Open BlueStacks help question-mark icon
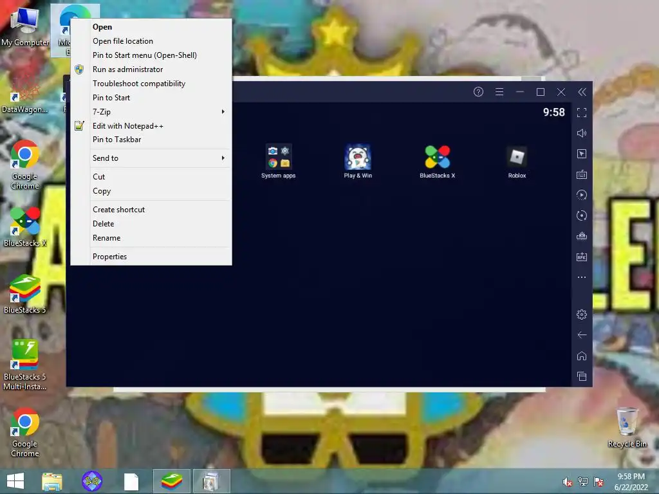Image resolution: width=659 pixels, height=494 pixels. click(x=478, y=92)
